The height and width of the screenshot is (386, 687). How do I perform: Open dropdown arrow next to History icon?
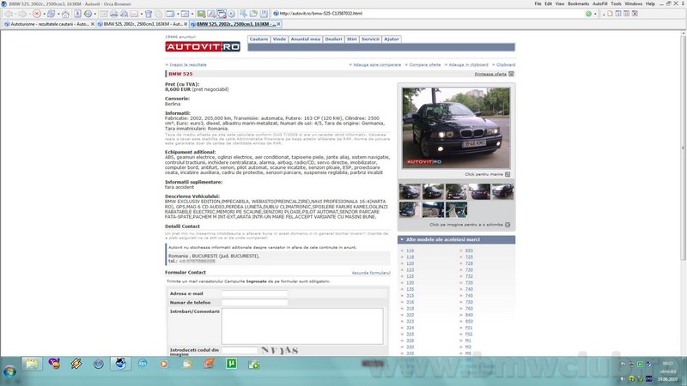point(94,14)
